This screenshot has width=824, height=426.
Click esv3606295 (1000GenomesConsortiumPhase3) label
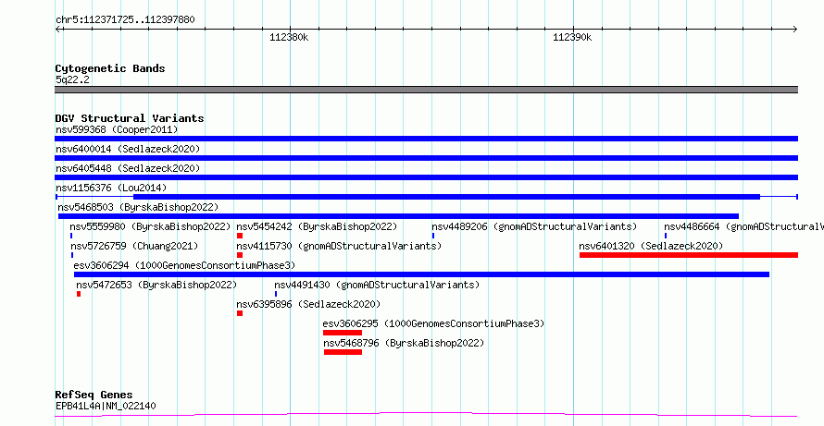[x=433, y=323]
